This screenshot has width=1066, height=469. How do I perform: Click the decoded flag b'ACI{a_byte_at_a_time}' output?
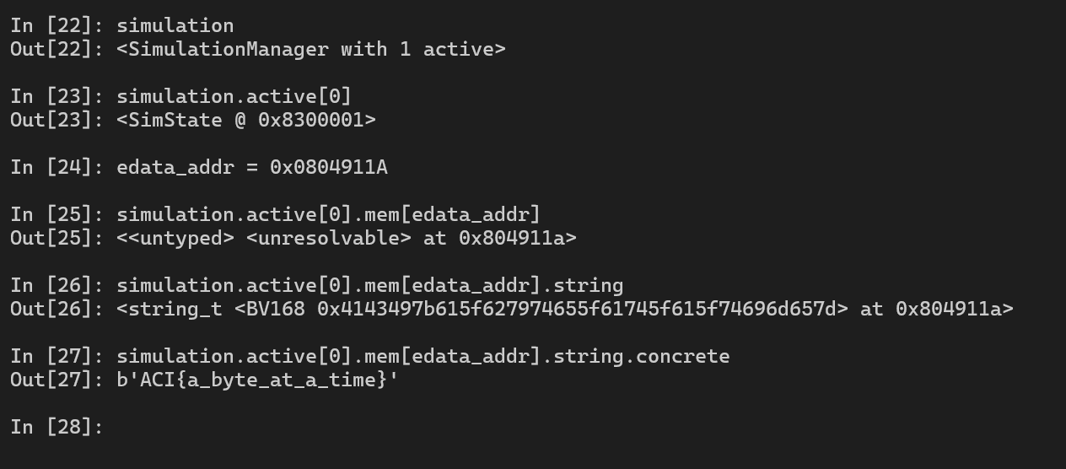[x=257, y=380]
